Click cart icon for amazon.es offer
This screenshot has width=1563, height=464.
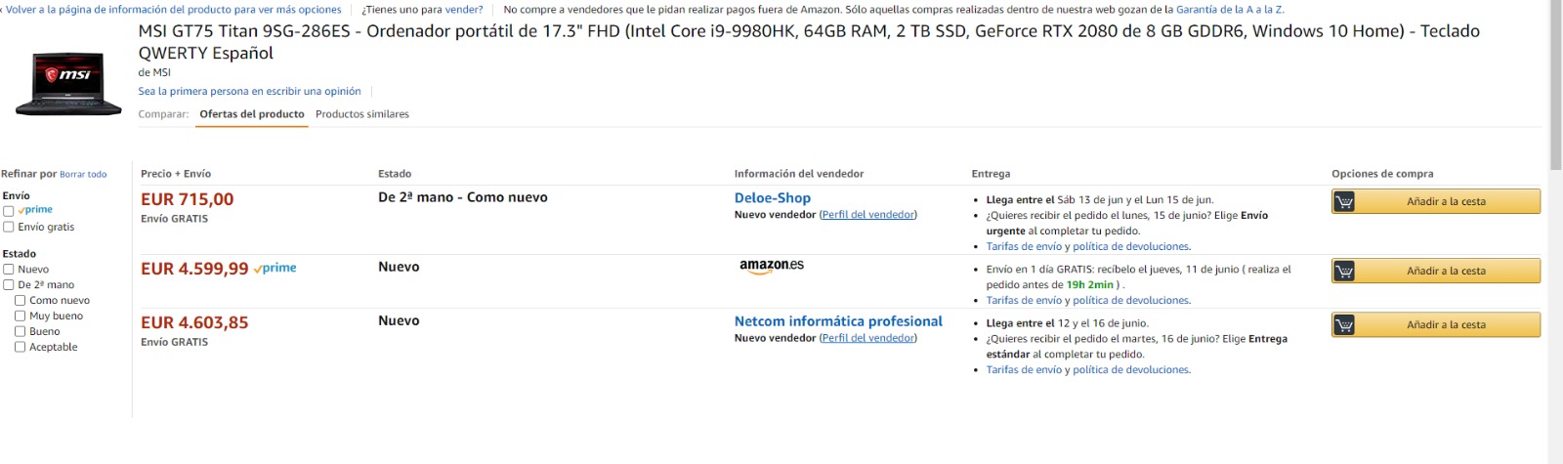point(1344,271)
